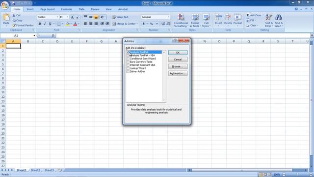Switch to the Page Layout tab
The width and height of the screenshot is (314, 177).
coord(48,9)
